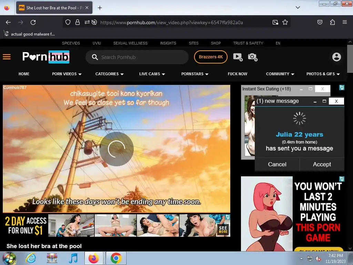Click the search magnifier icon
Viewport: 353px width, 265px height.
click(95, 57)
